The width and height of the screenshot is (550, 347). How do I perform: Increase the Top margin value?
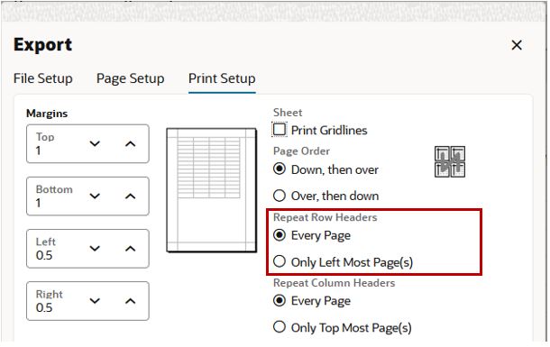pyautogui.click(x=130, y=143)
